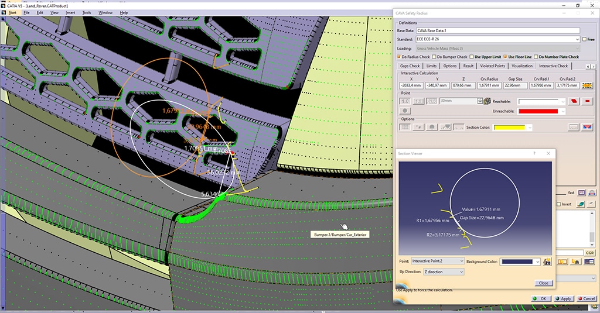The image size is (600, 313).
Task: Show next tabs with right tab arrow
Action: [593, 67]
